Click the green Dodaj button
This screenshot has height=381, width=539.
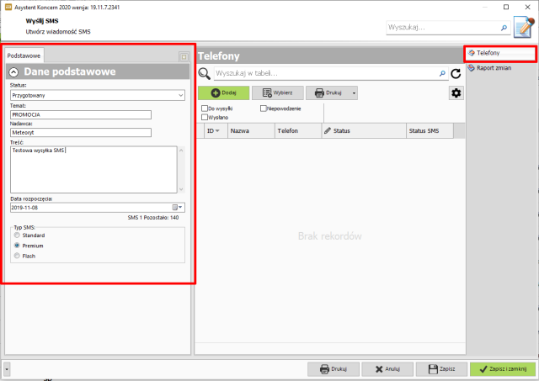coord(224,93)
